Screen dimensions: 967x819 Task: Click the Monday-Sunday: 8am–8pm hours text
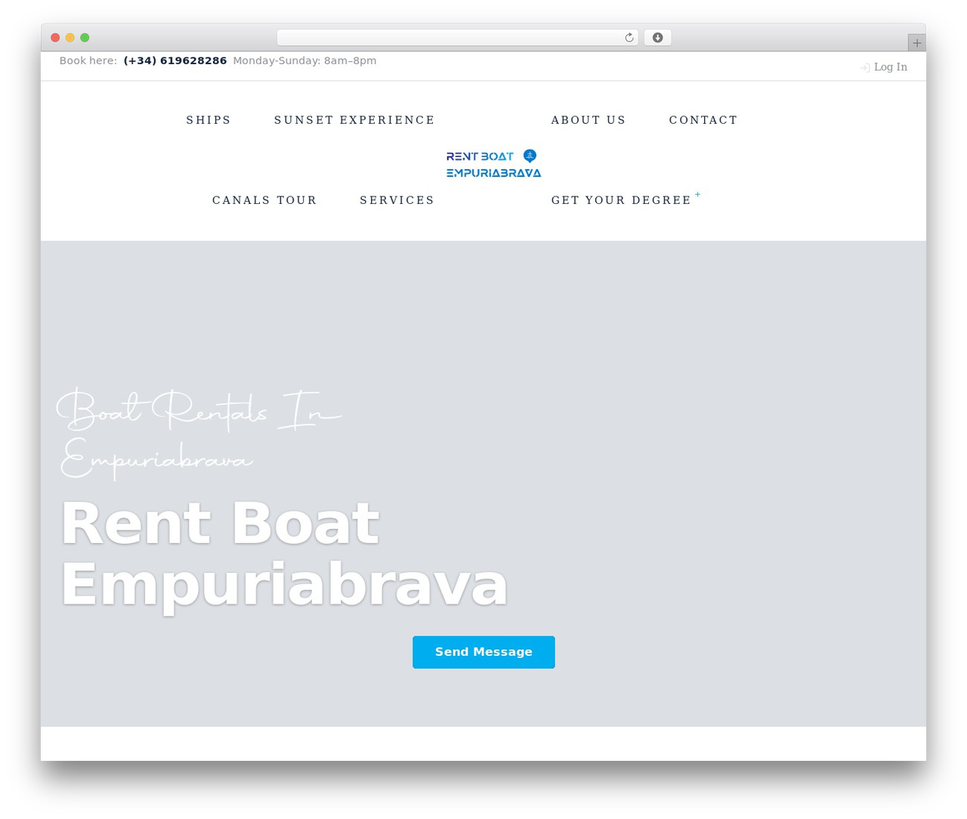pyautogui.click(x=304, y=60)
